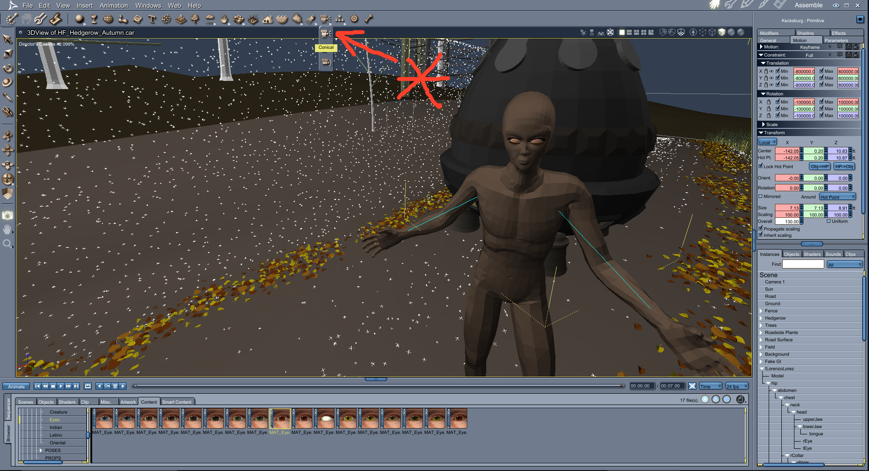Click the Find input field
This screenshot has width=869, height=471.
click(x=803, y=264)
